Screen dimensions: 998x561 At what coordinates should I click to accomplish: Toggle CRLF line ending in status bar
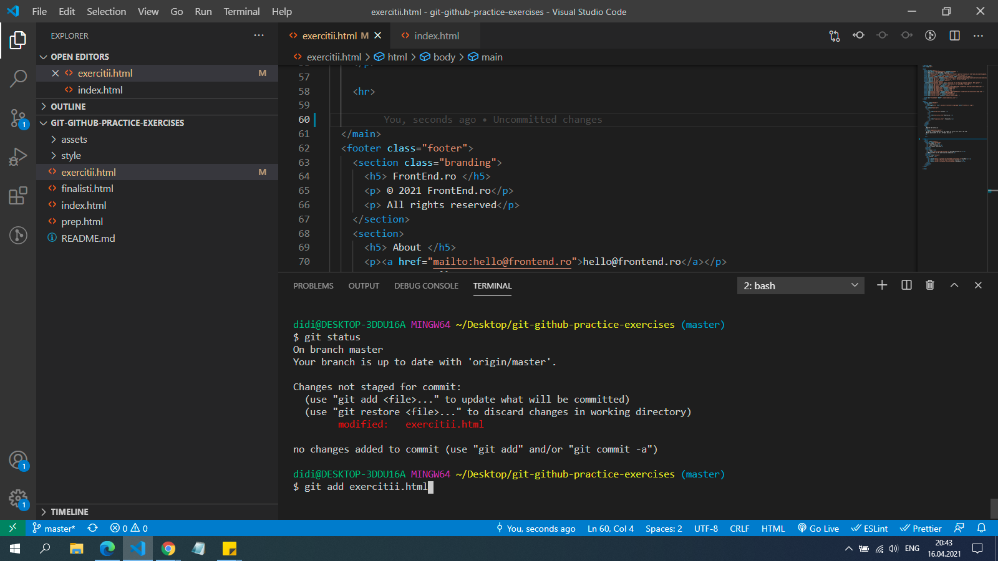(739, 529)
